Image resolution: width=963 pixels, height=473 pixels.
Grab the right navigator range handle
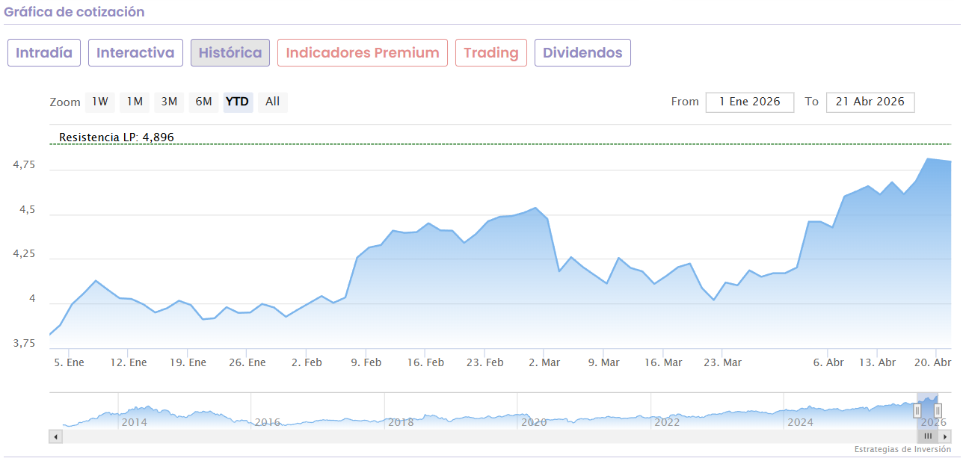pos(938,410)
